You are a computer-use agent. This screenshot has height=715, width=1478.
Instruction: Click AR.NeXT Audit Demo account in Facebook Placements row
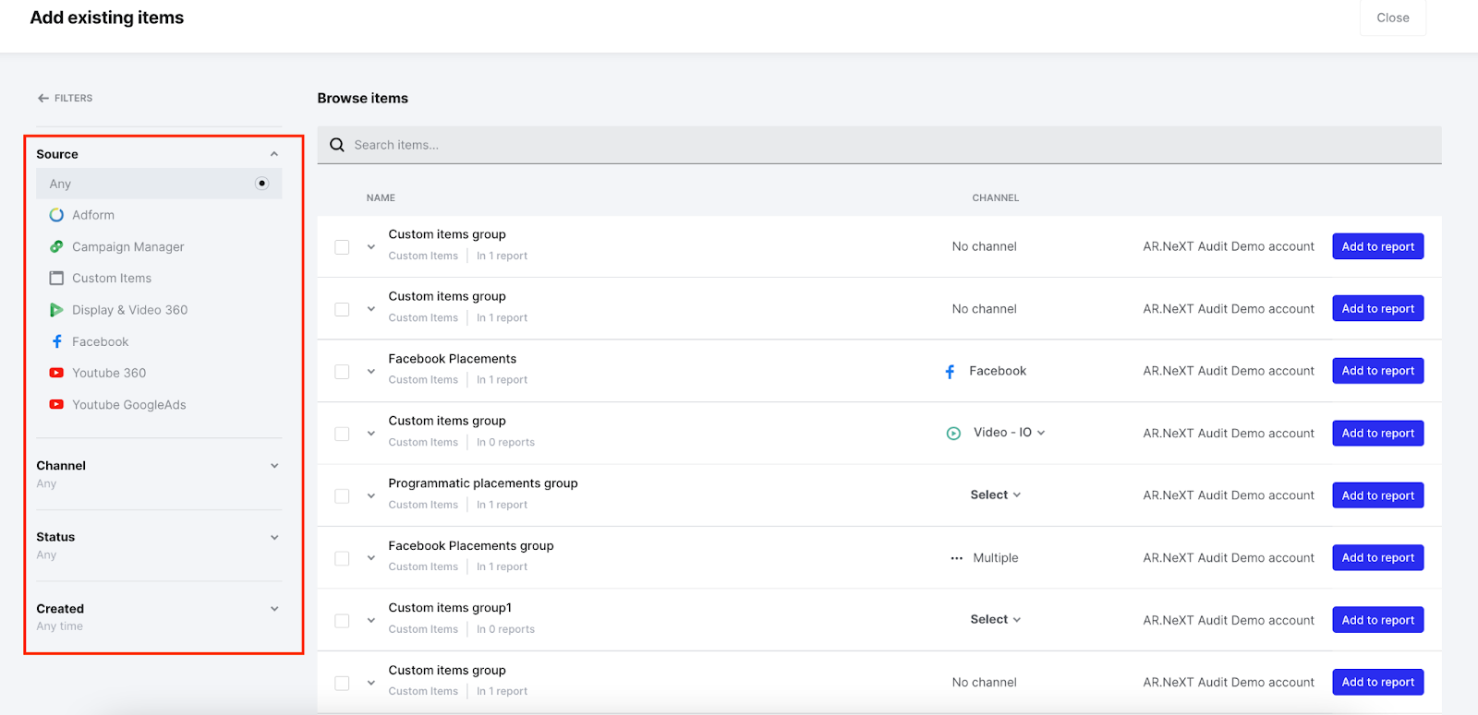click(1229, 371)
